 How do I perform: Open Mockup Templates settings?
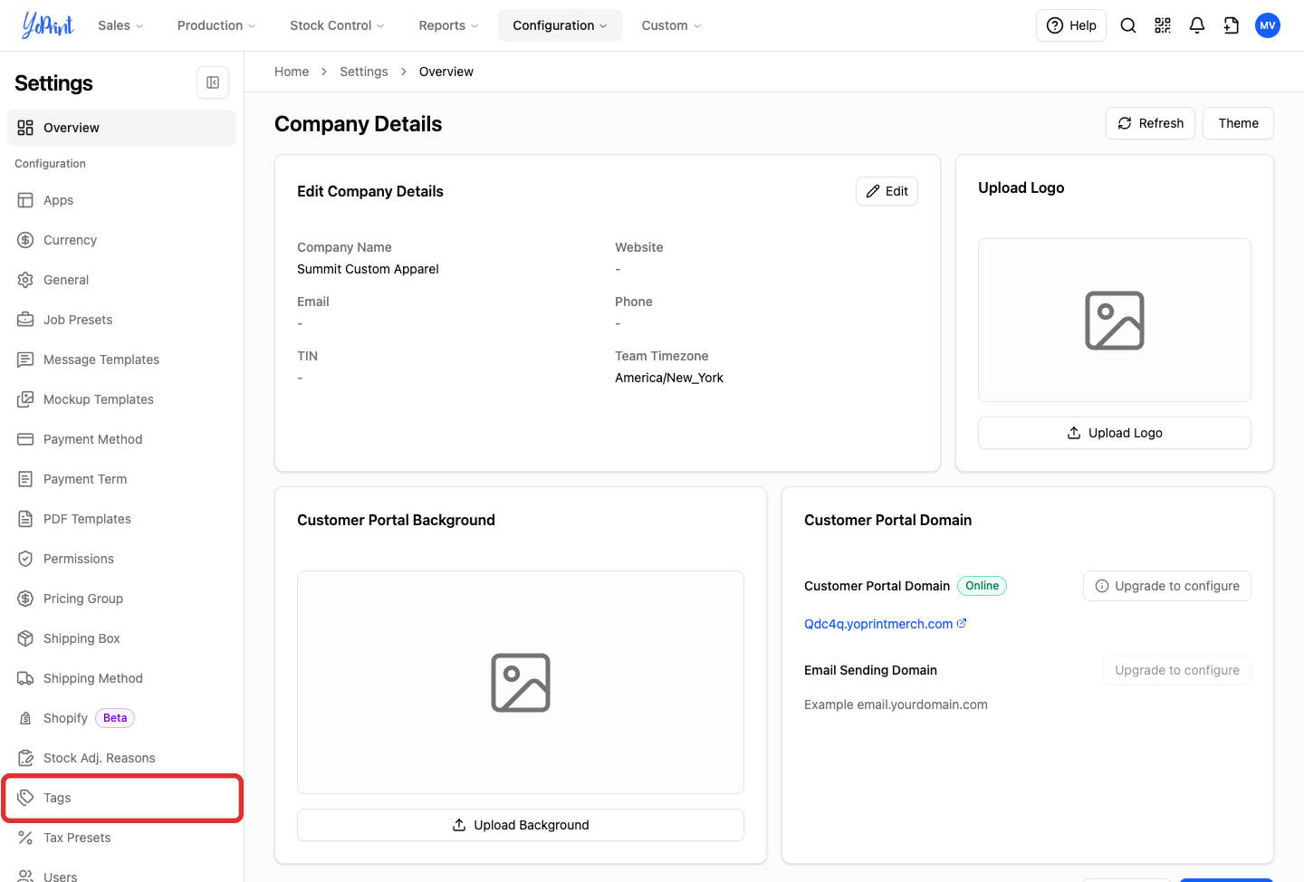pyautogui.click(x=121, y=399)
